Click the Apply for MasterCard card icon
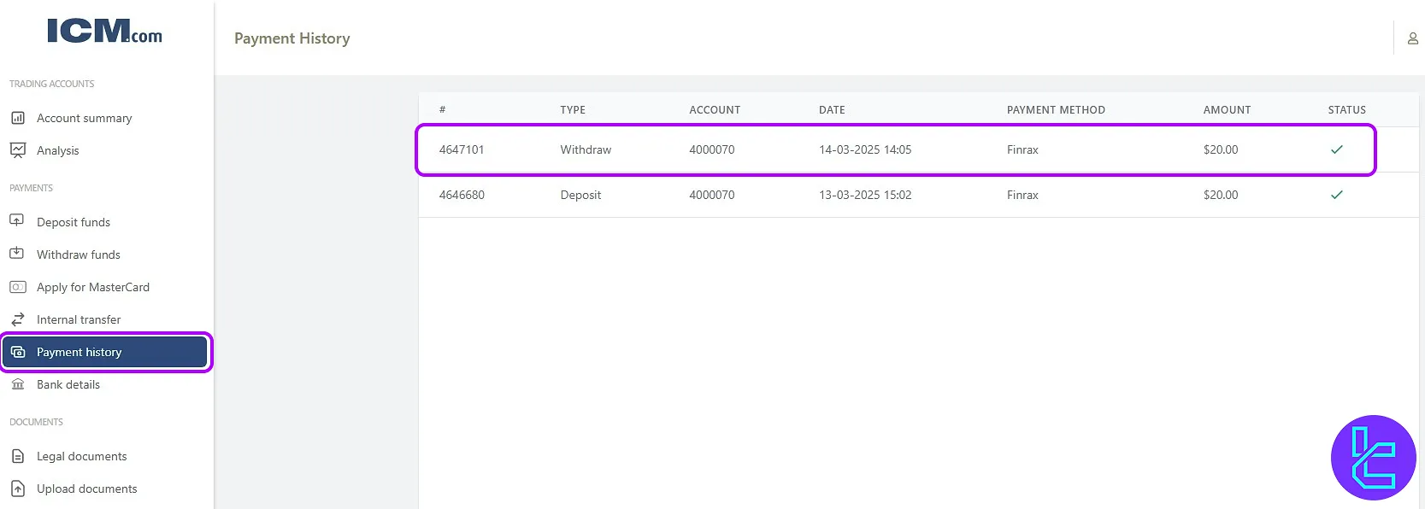Screen dimensions: 1425x509 click(18, 287)
